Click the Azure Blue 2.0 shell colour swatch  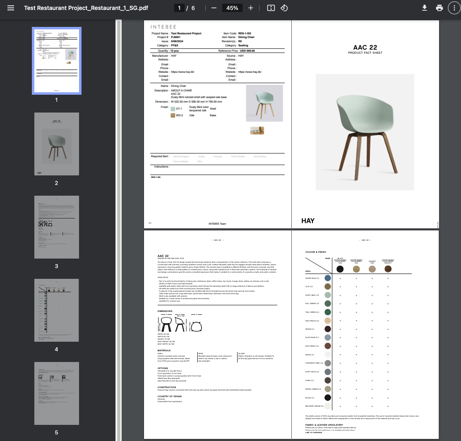[x=327, y=278]
